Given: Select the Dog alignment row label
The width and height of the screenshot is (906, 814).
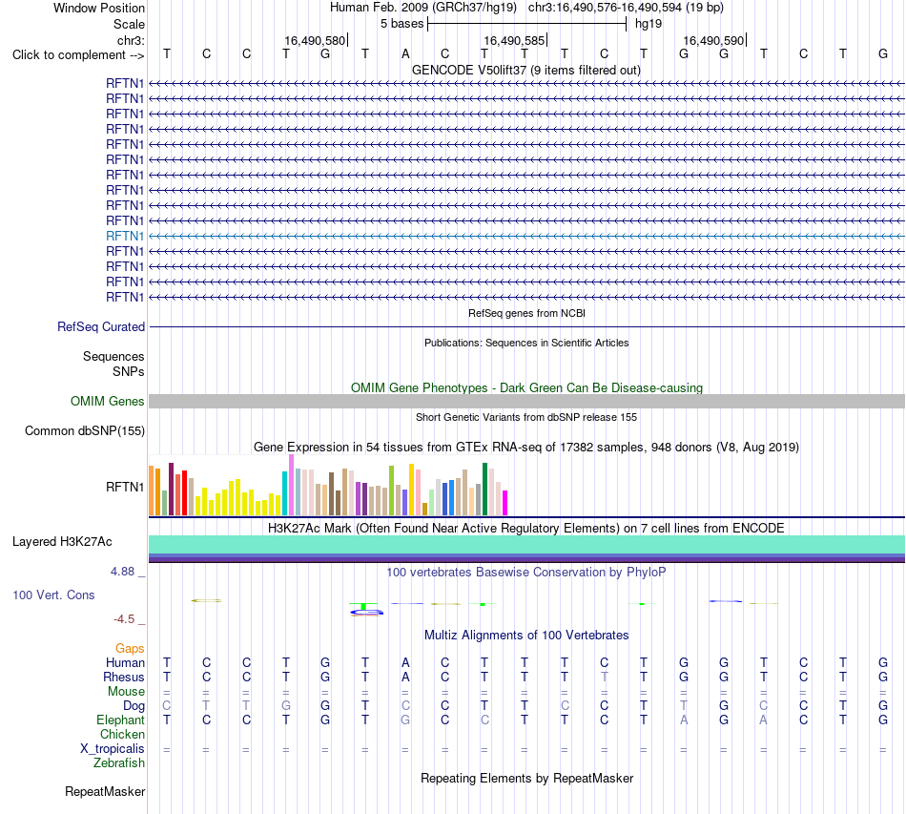Looking at the screenshot, I should click(x=134, y=706).
